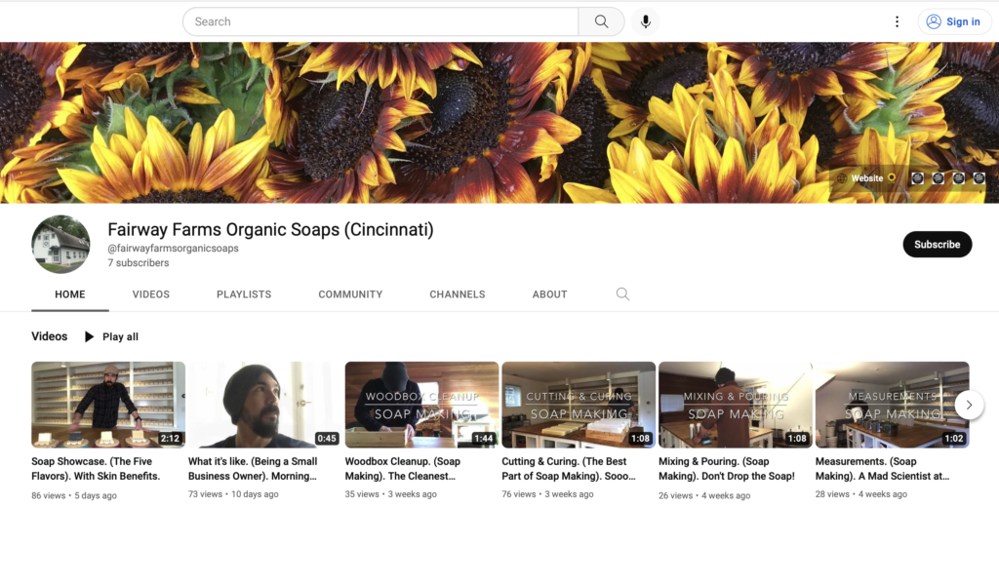Click the '73 views • 10 days ago' text
This screenshot has height=584, width=999.
pos(233,494)
